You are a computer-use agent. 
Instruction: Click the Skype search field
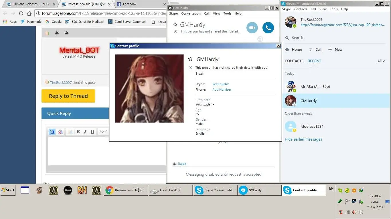pyautogui.click(x=335, y=38)
